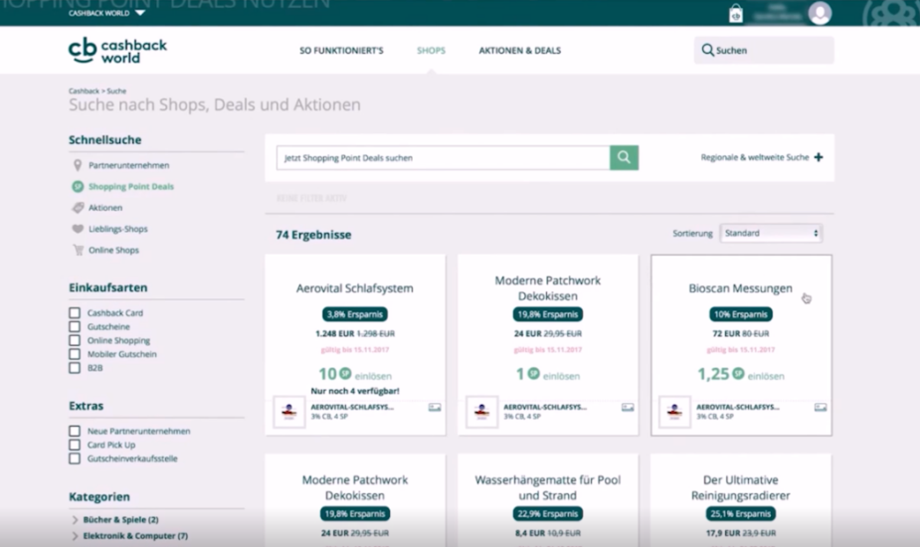Image resolution: width=920 pixels, height=547 pixels.
Task: Click einlösen on first Moderne Patchwork Dekokissen card
Action: coord(562,376)
